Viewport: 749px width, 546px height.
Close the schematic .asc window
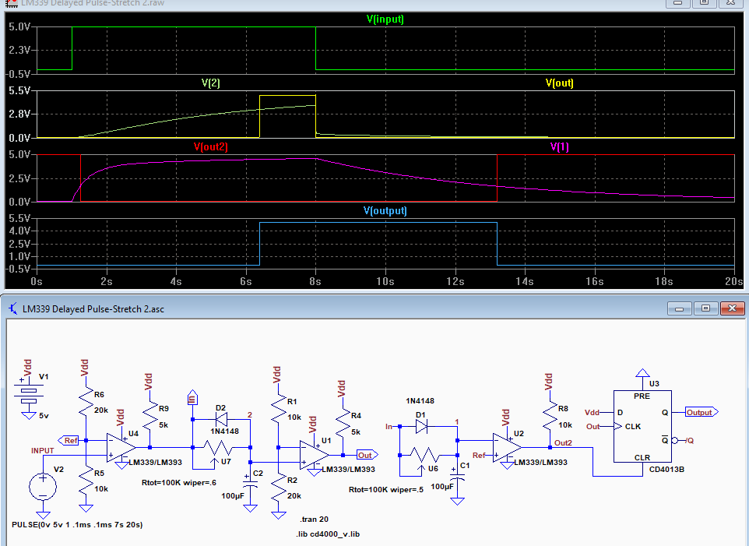coord(733,308)
